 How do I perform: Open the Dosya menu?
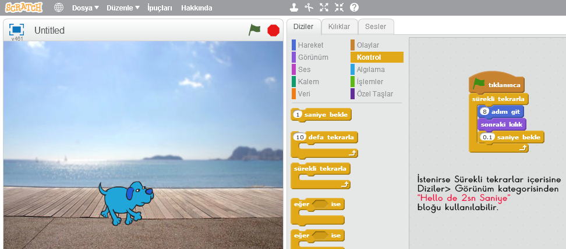click(x=86, y=8)
